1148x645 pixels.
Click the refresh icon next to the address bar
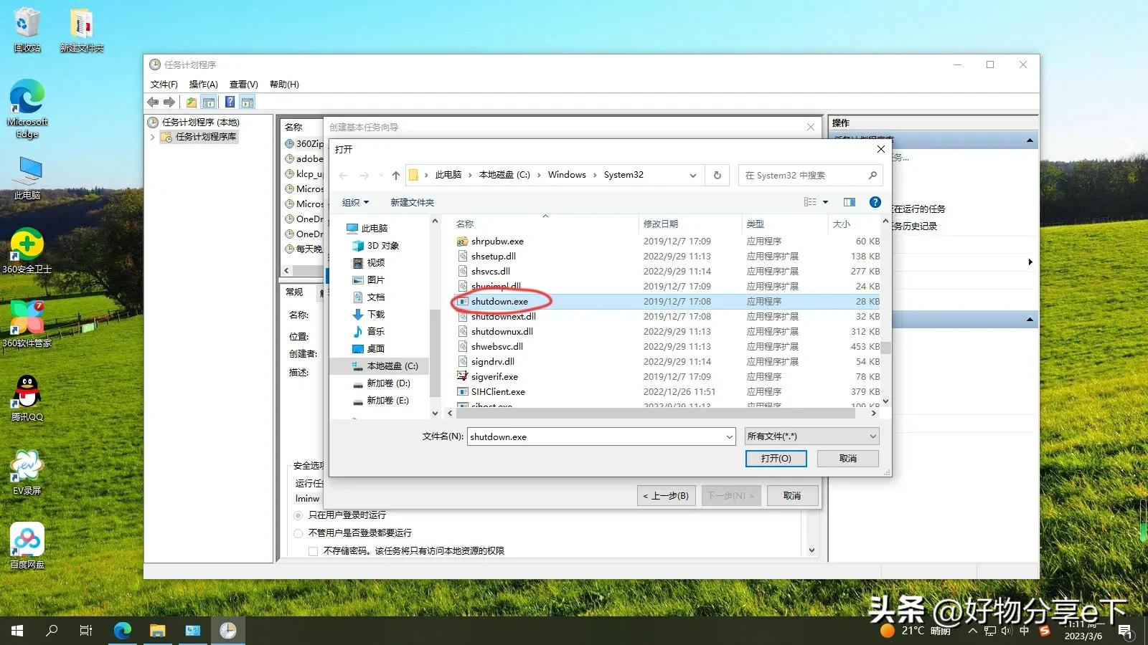point(717,175)
